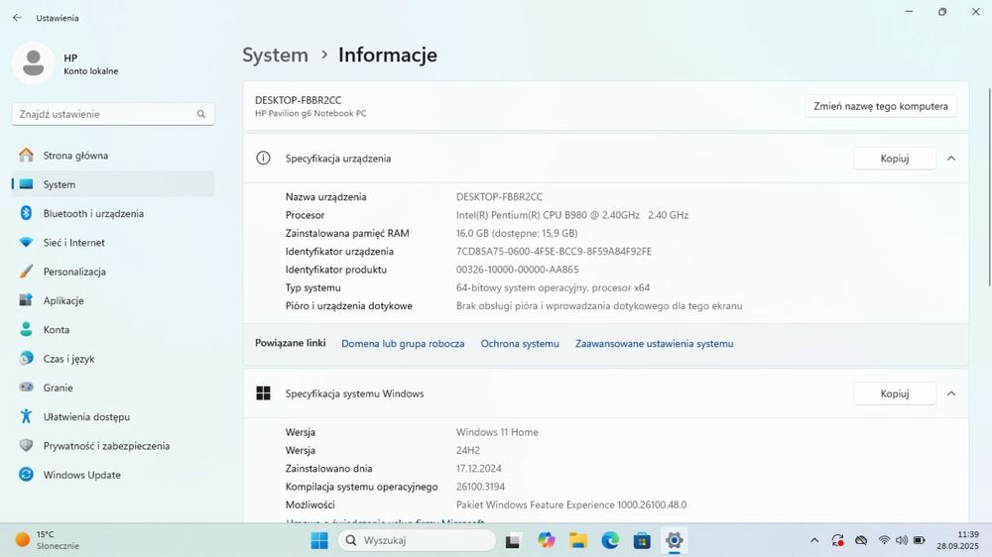
Task: Focus the Znajdź ustawienie search field
Action: [113, 114]
